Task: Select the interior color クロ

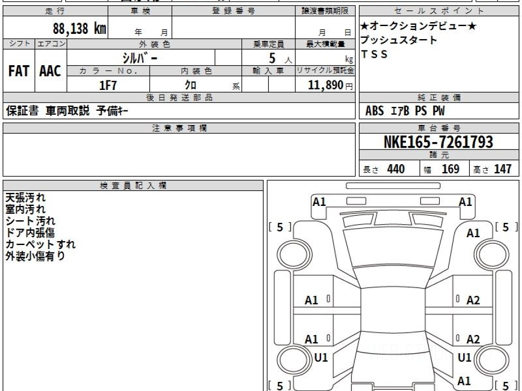Action: tap(191, 85)
